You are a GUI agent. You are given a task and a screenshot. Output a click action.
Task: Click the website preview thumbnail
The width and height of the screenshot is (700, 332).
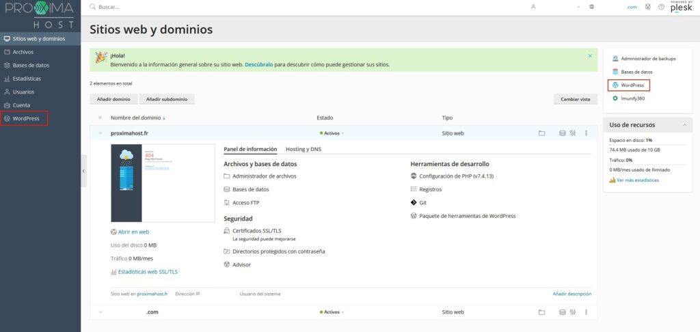163,183
